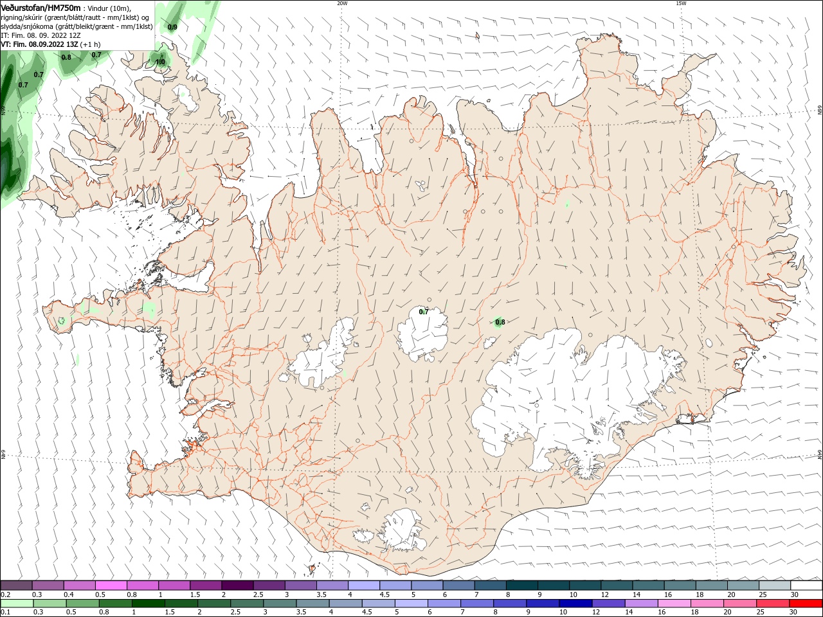Click the '0.7' value on the central glacier

424,312
